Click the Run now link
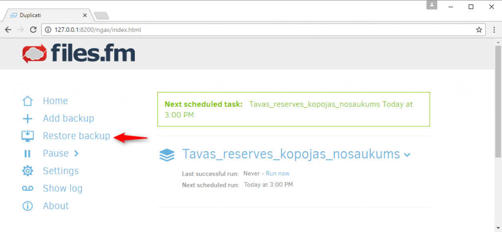The width and height of the screenshot is (502, 232). pyautogui.click(x=277, y=174)
